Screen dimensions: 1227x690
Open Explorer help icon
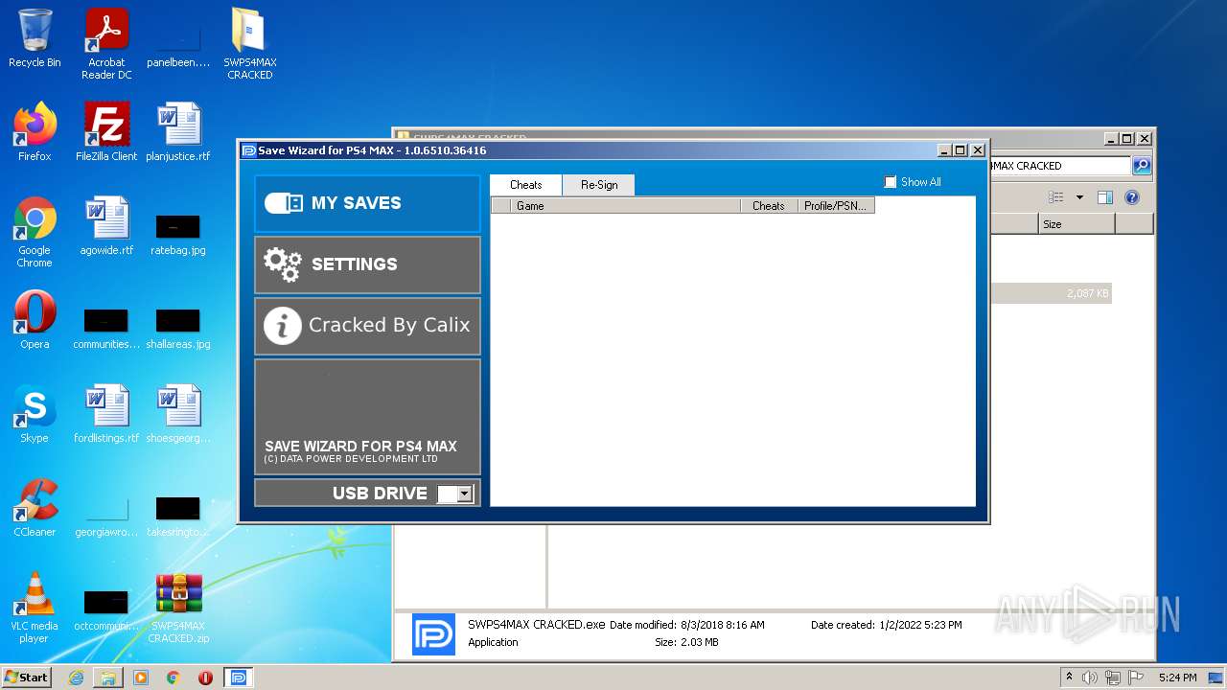click(1132, 197)
